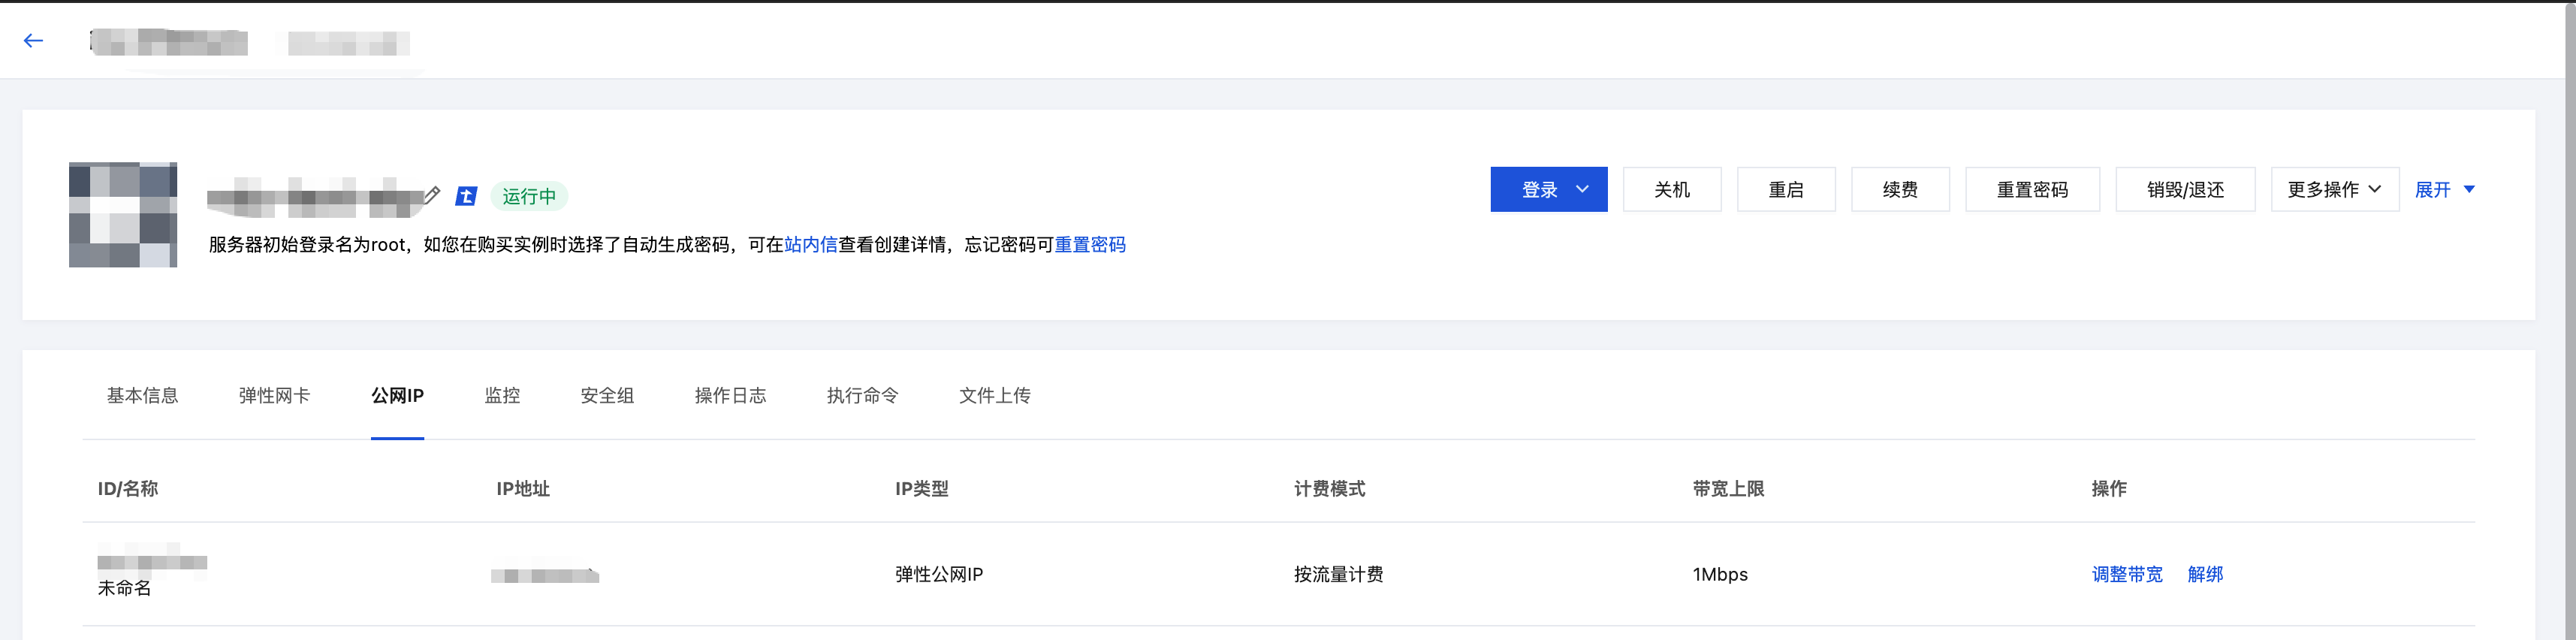The width and height of the screenshot is (2576, 640).
Task: Click the blue OS badge icon
Action: (466, 196)
